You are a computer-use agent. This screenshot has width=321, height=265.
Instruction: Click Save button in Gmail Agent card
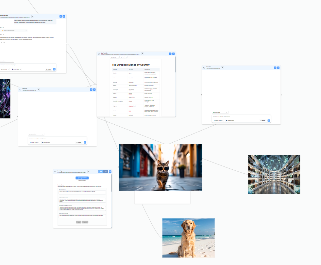click(x=79, y=222)
